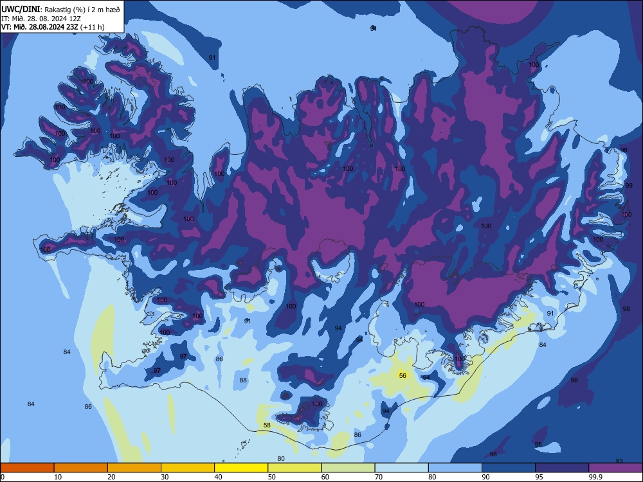Click the legend tick label '40'
The image size is (643, 482).
[219, 477]
